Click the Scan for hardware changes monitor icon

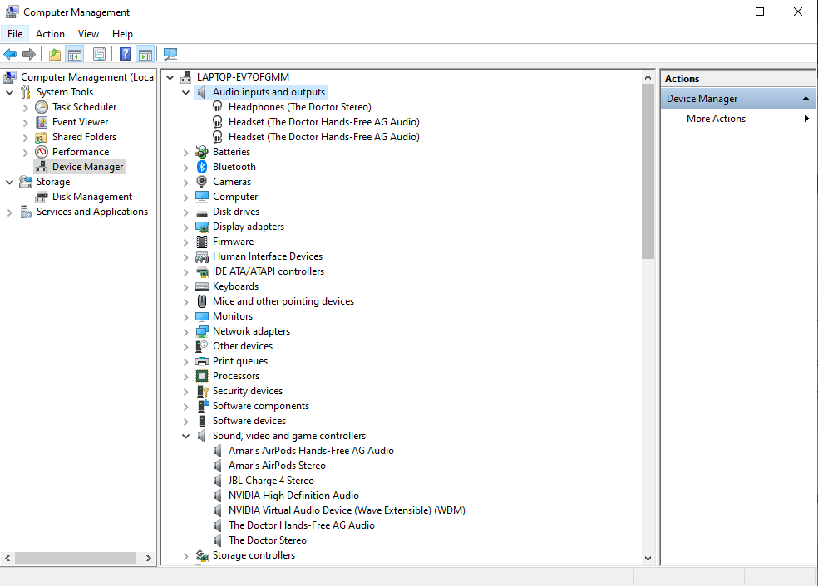click(170, 54)
